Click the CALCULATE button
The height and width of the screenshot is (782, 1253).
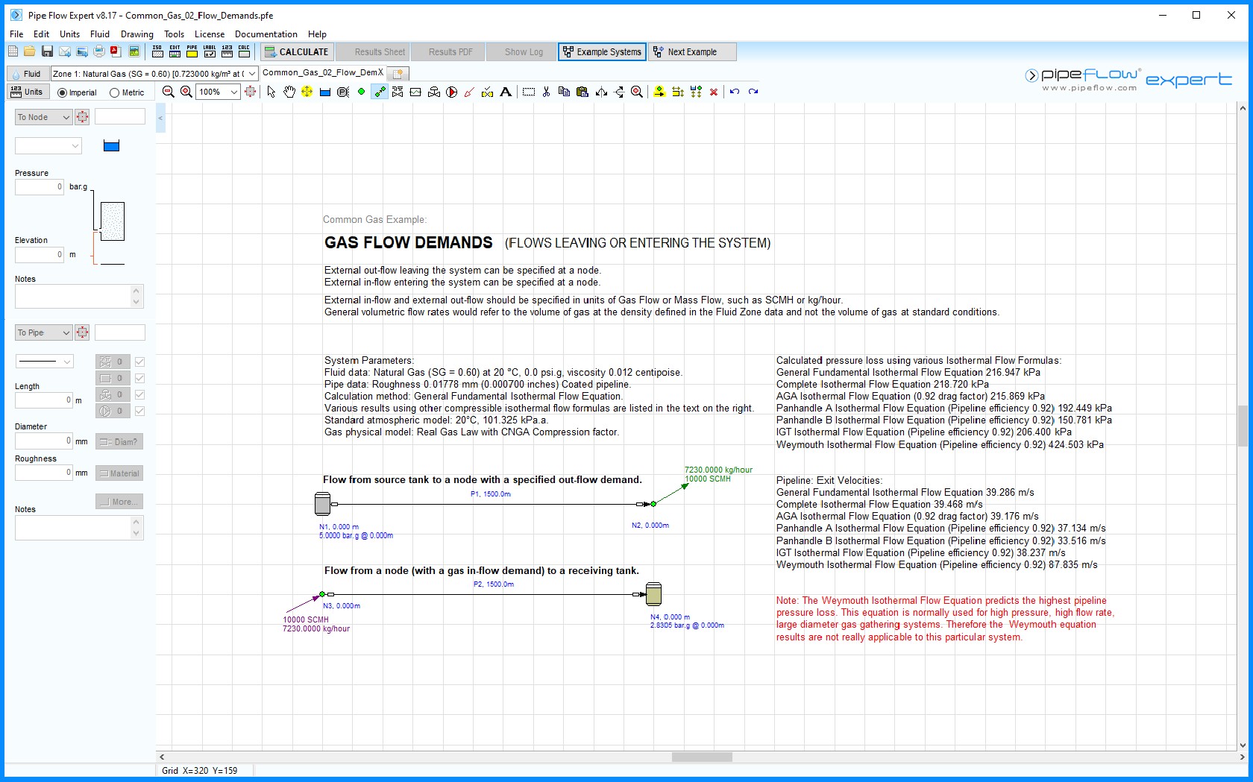pos(296,51)
